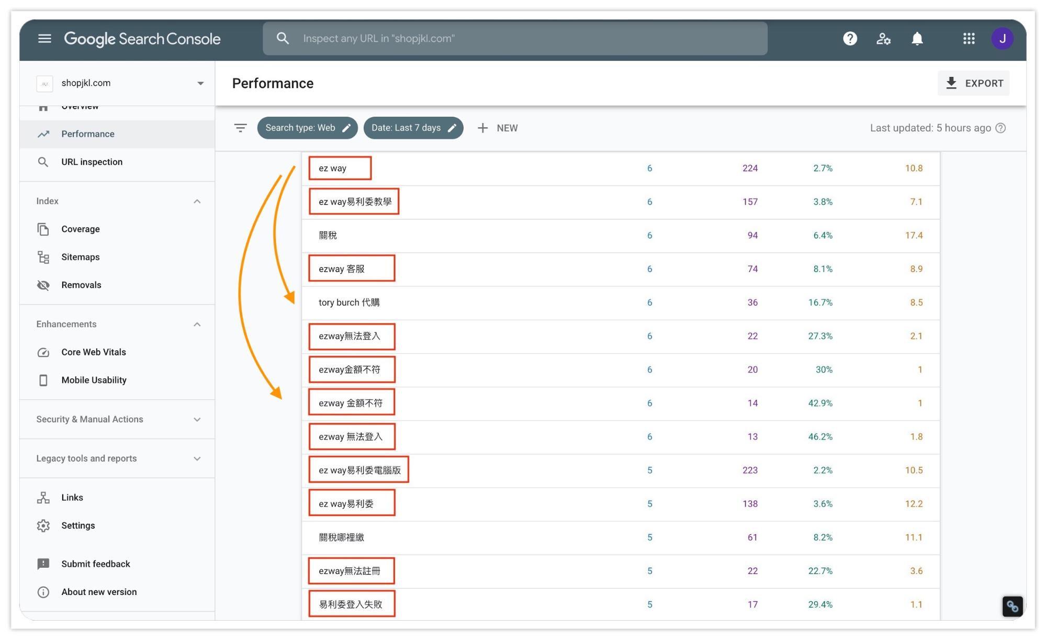This screenshot has width=1046, height=640.
Task: Select the query row "ez way易利委電腦版"
Action: click(x=621, y=470)
